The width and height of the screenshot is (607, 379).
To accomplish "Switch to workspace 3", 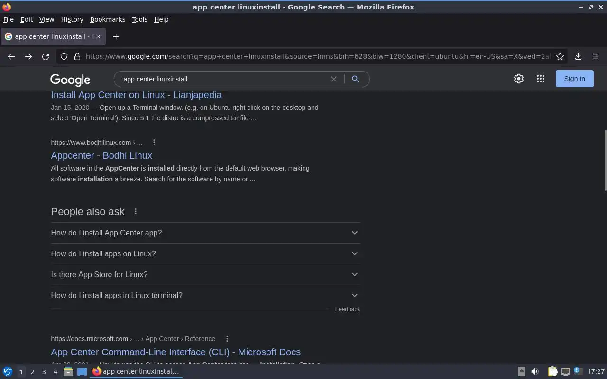I will [x=44, y=372].
